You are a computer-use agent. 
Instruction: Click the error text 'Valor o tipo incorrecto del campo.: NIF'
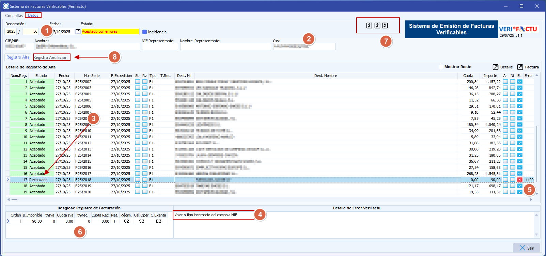[x=206, y=215]
